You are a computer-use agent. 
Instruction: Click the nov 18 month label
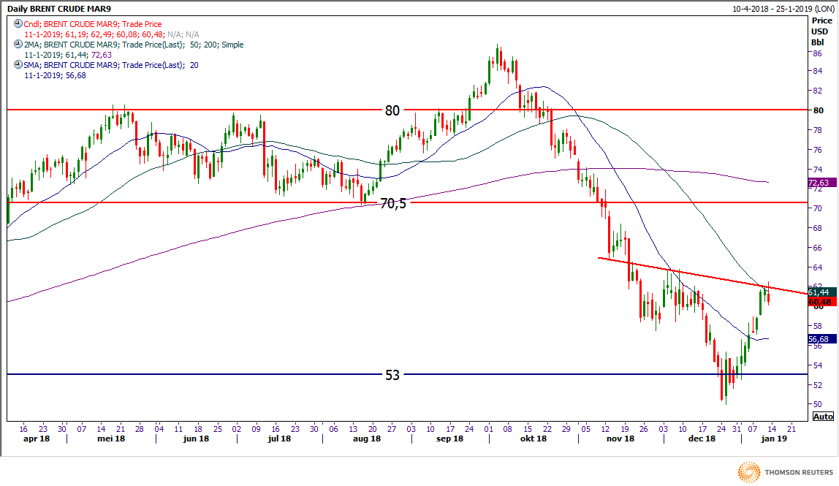coord(620,438)
